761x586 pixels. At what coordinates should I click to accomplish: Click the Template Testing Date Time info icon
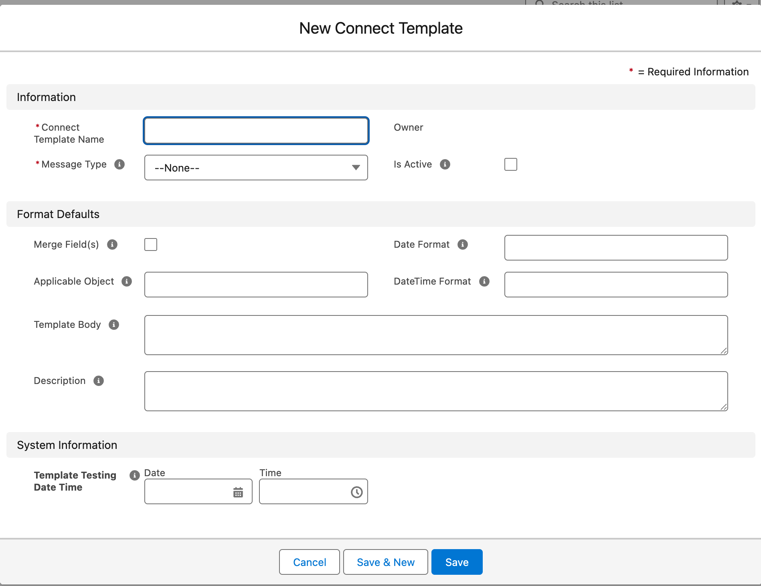135,475
